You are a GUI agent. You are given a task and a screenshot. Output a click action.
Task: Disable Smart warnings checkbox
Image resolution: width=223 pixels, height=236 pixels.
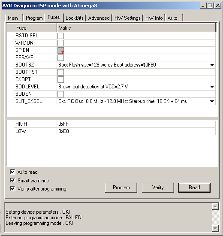point(12,180)
